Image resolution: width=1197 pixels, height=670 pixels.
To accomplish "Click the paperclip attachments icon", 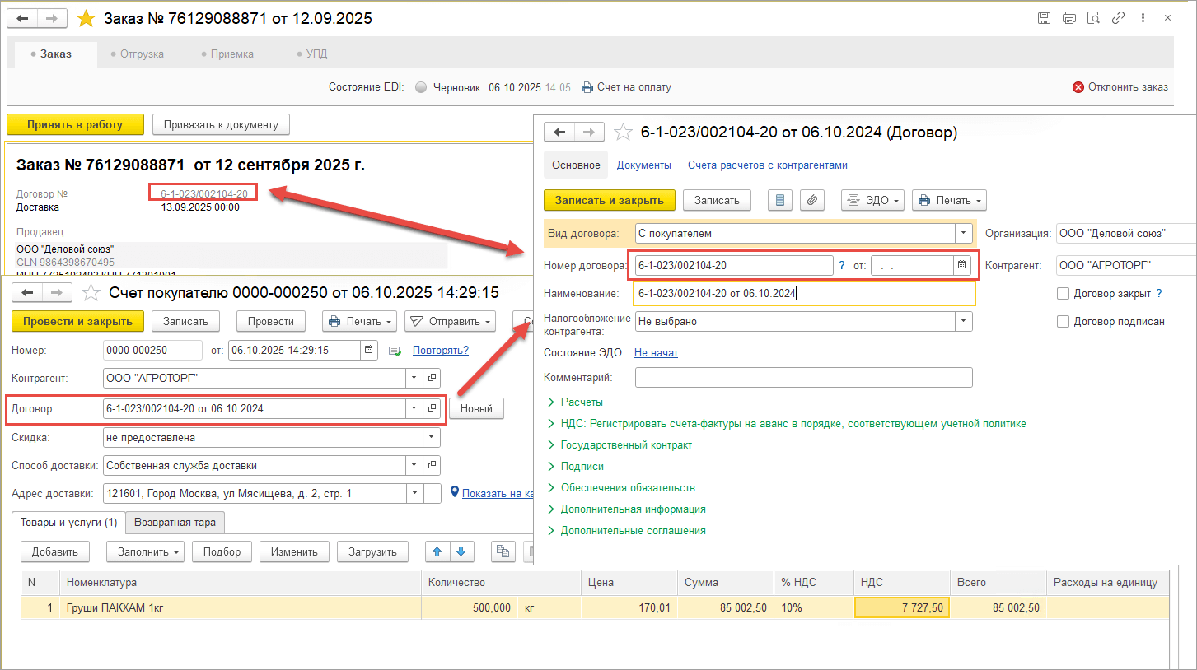I will (811, 200).
